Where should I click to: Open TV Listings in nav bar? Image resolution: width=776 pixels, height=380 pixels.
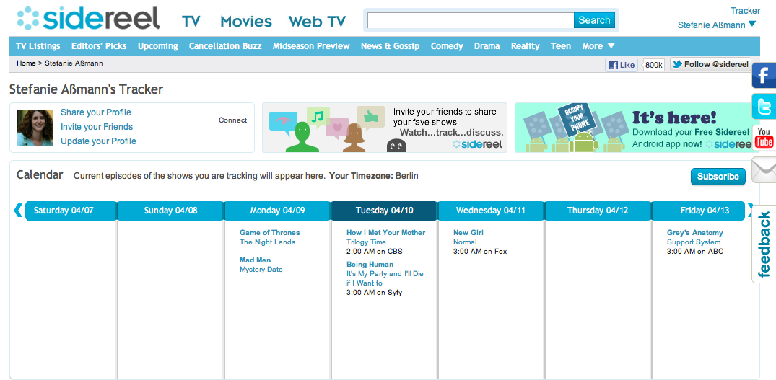[38, 46]
